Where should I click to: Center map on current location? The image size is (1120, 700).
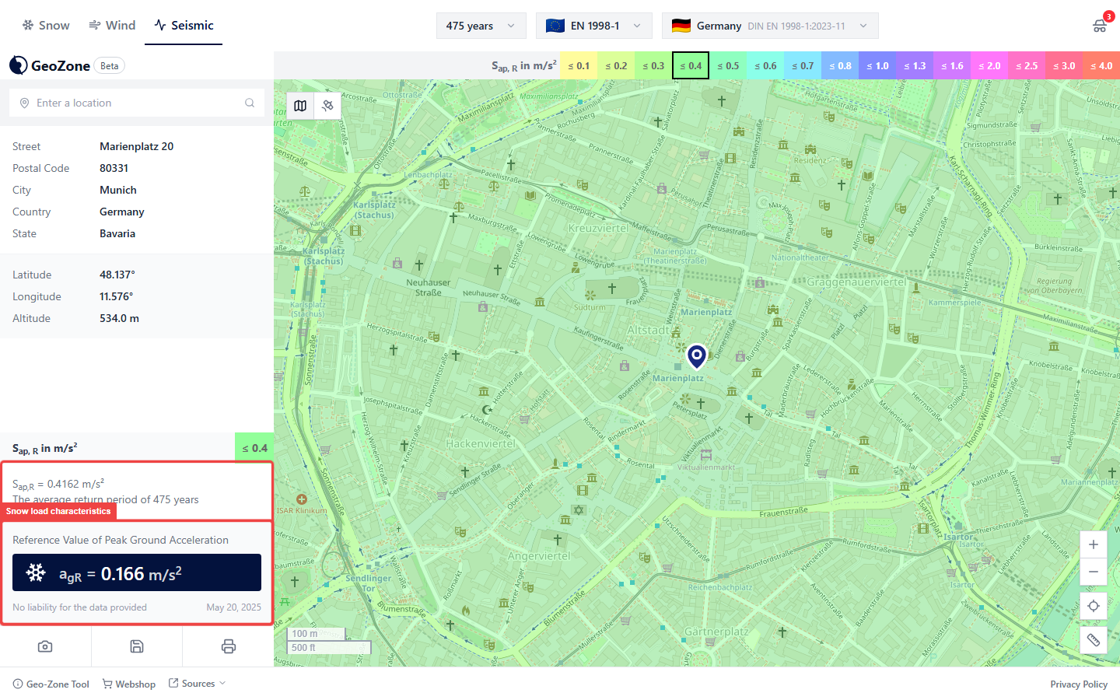(x=1093, y=606)
